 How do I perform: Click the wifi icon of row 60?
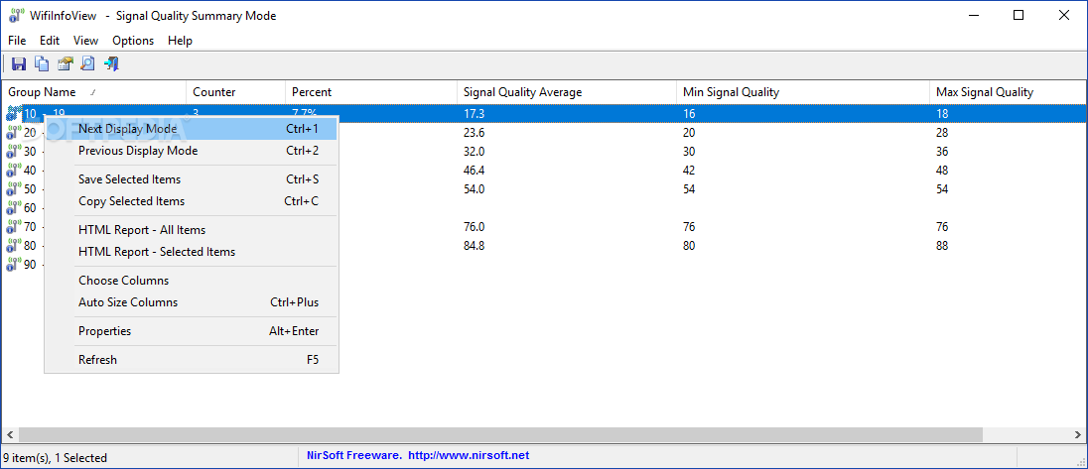tap(13, 207)
